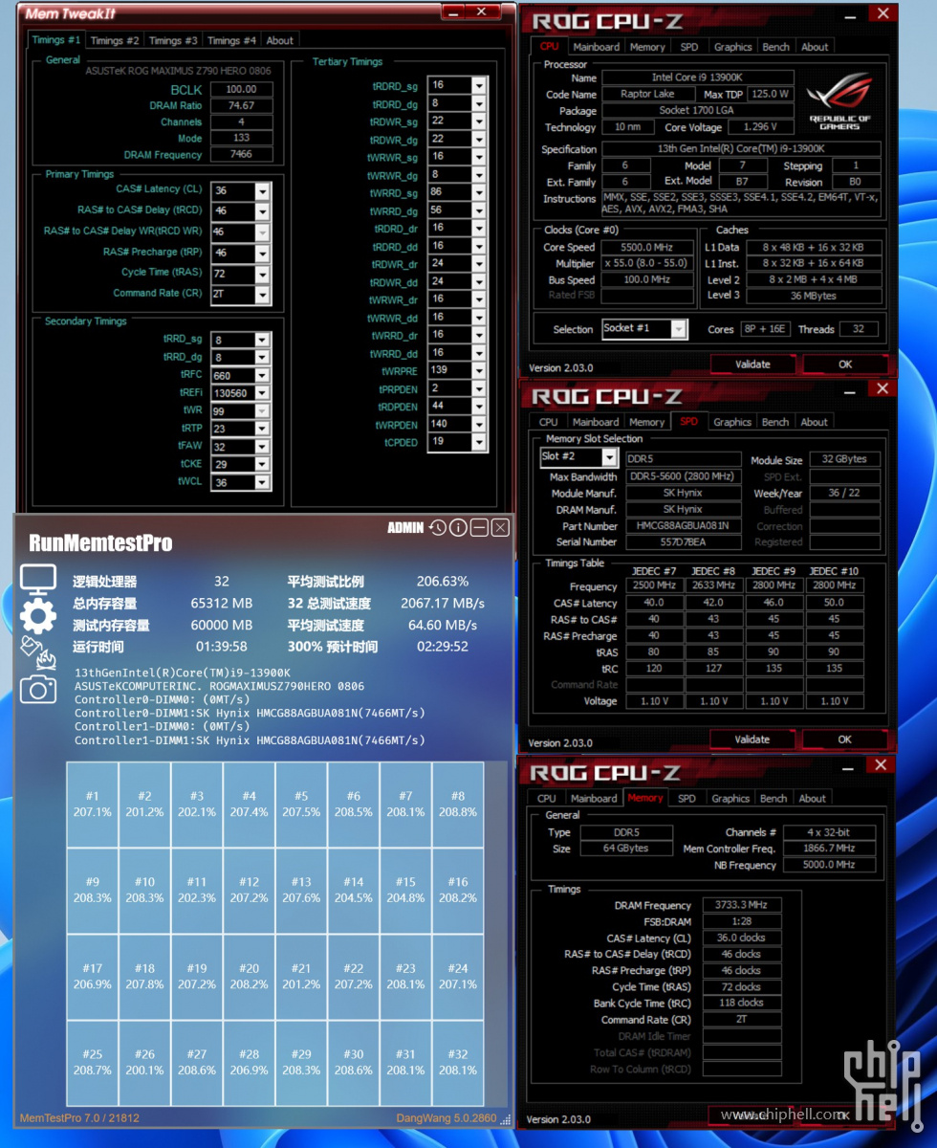Open the tRFC dropdown showing 660

tap(263, 375)
